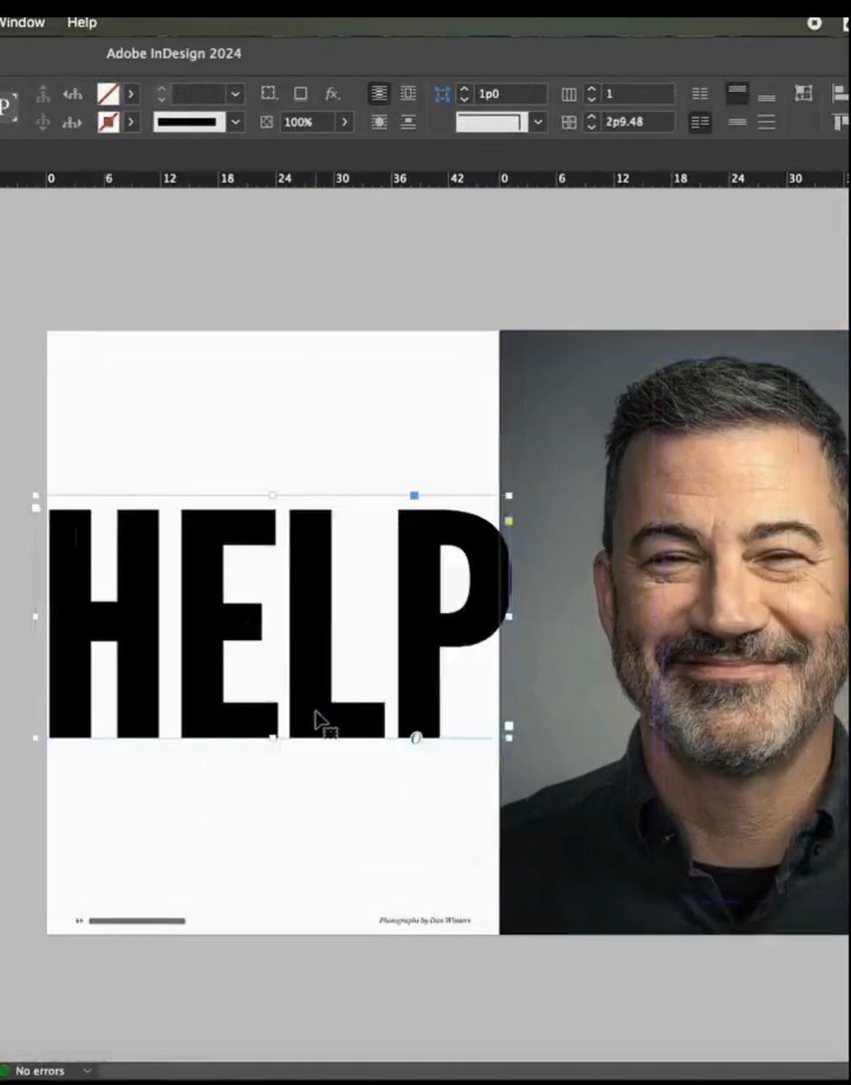This screenshot has height=1085, width=851.
Task: Click the number of columns stepper
Action: 591,94
